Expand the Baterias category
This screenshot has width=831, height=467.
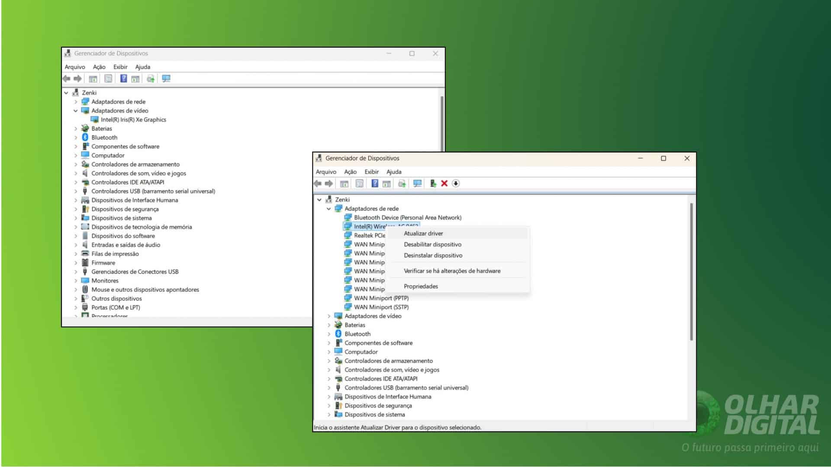[328, 325]
